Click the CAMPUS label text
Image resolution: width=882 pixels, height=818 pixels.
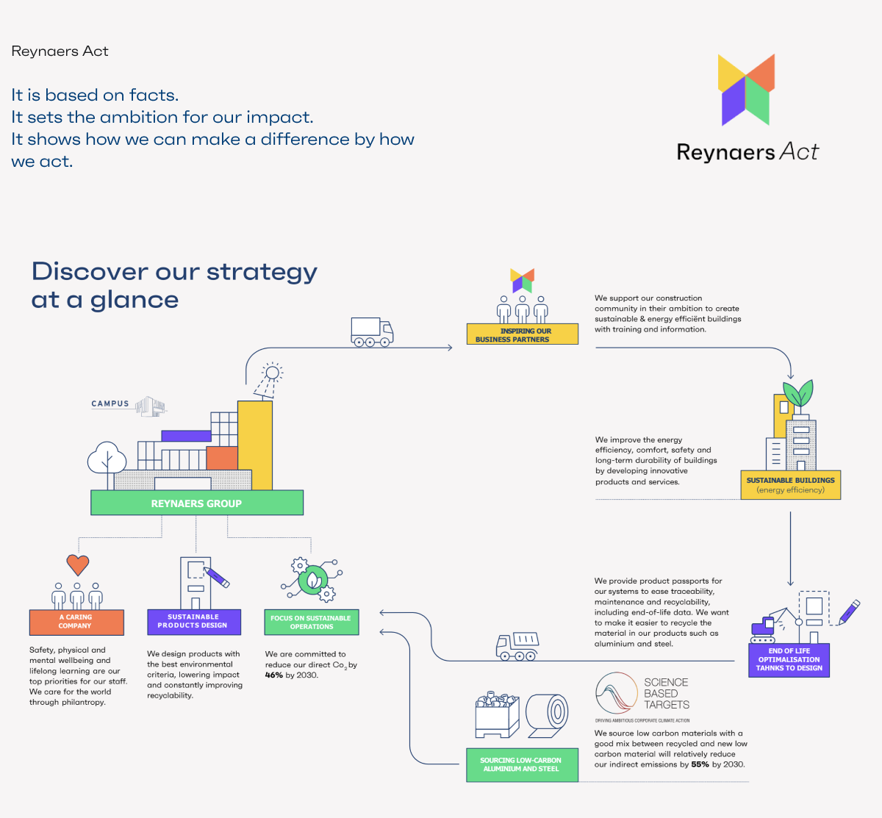pos(110,403)
